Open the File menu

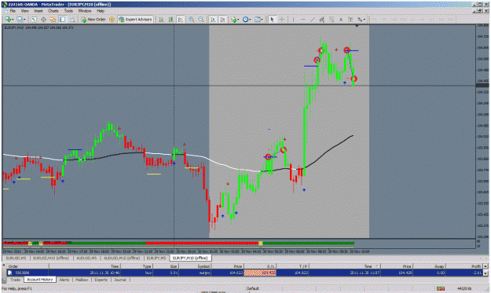(x=13, y=11)
